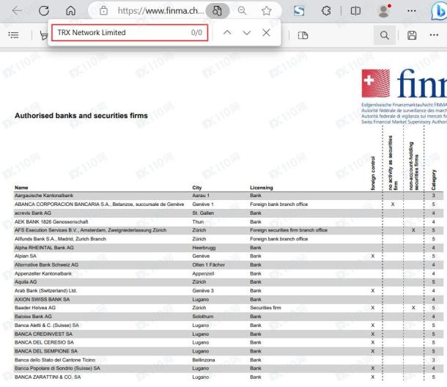Select row Aargauische Kantonalbank

(44, 196)
